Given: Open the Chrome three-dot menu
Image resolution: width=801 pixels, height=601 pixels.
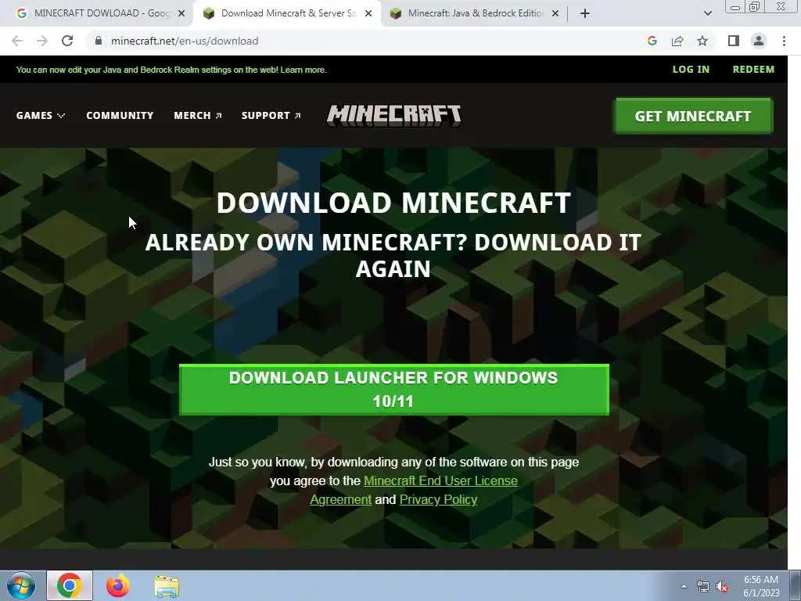Looking at the screenshot, I should click(x=784, y=41).
